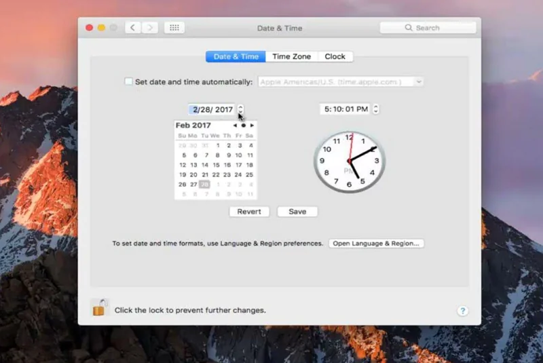The image size is (543, 363).
Task: Select February 17 in the calendar
Action: click(x=239, y=165)
